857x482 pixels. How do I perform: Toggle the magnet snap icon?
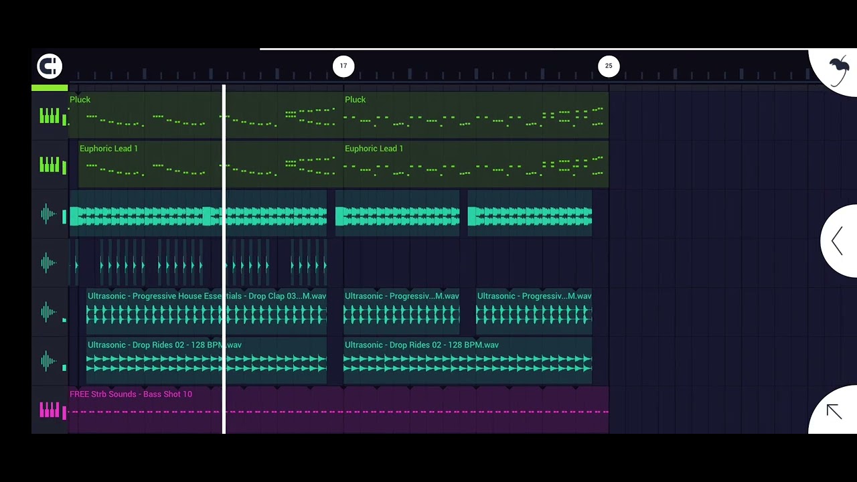[50, 66]
